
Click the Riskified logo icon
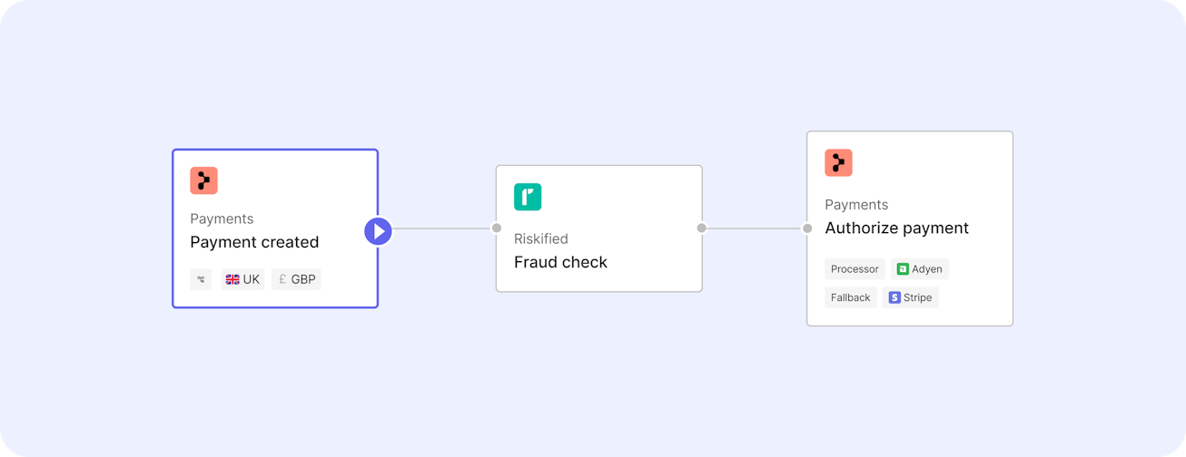[528, 197]
